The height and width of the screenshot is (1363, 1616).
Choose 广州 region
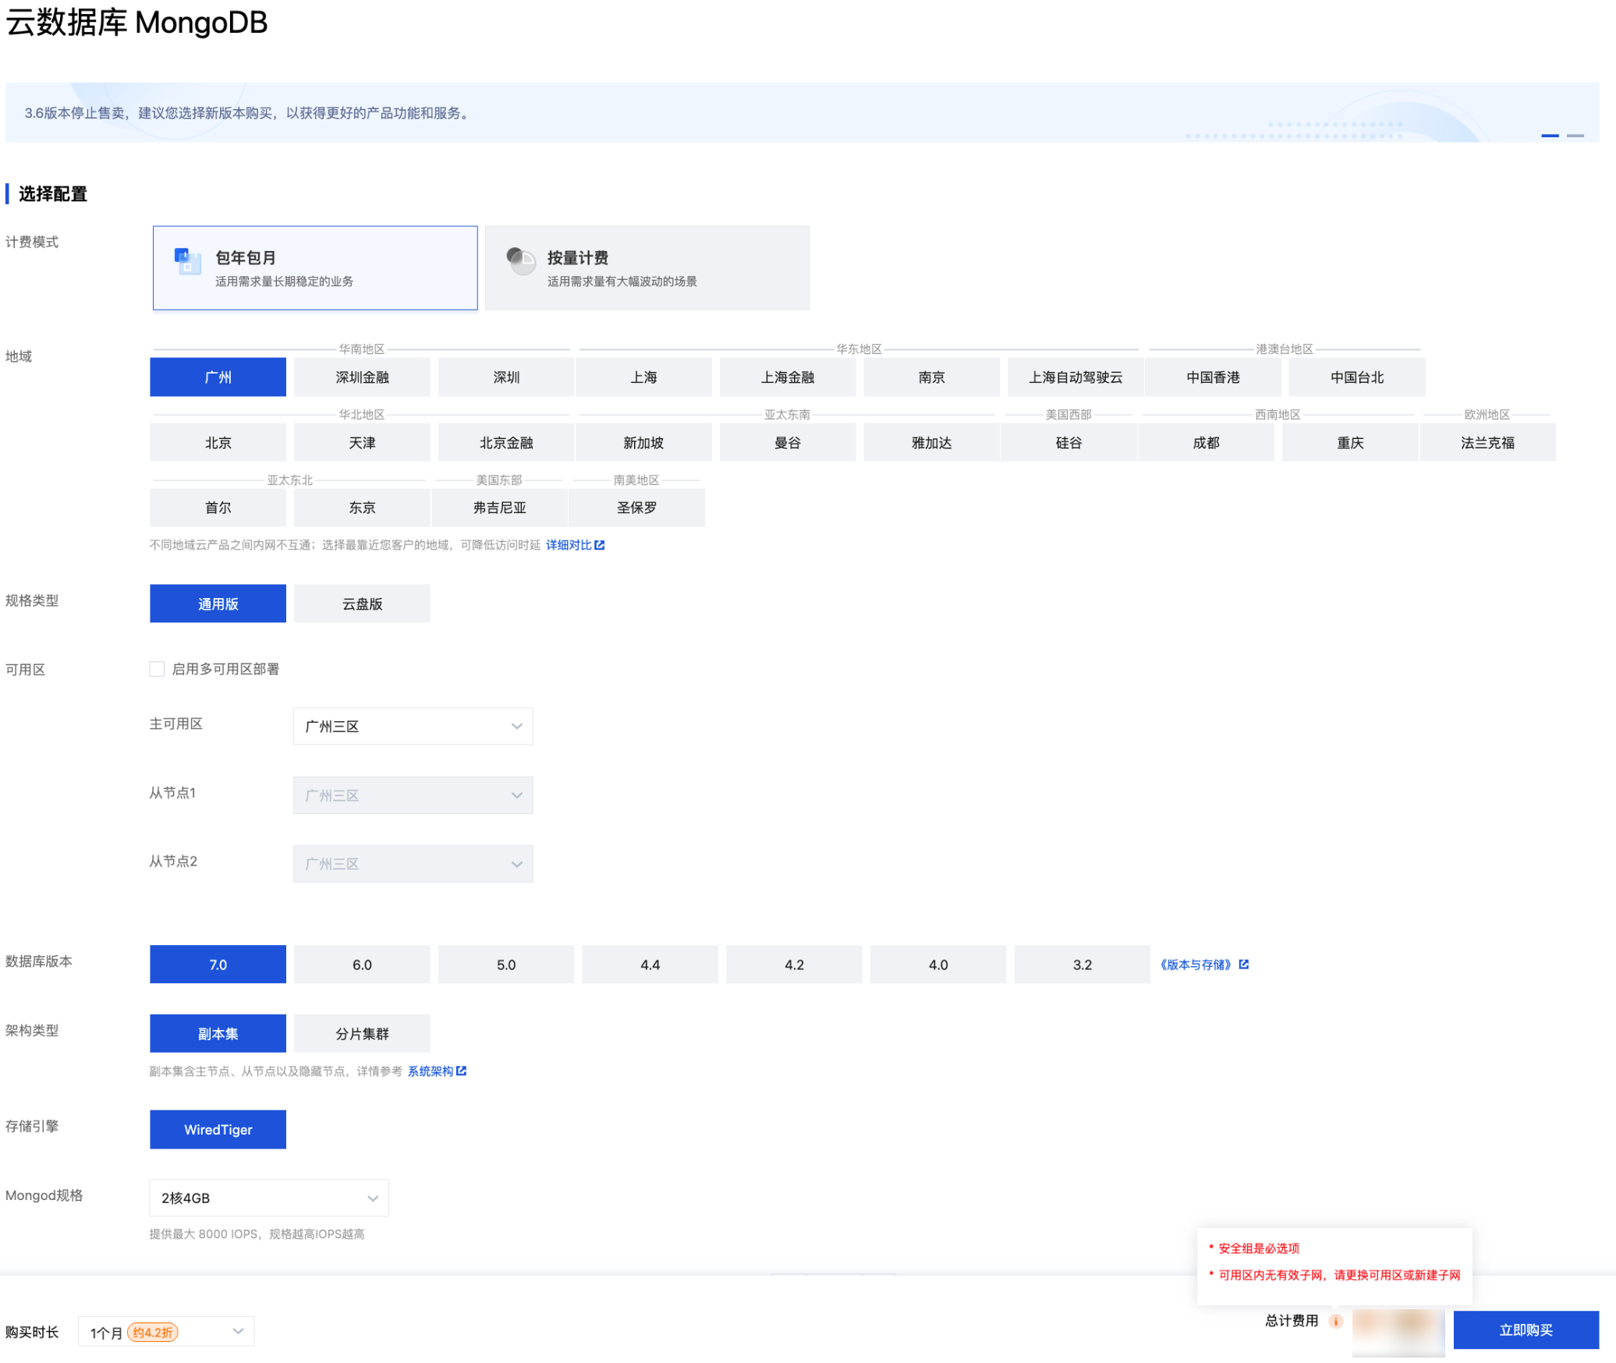[x=218, y=377]
